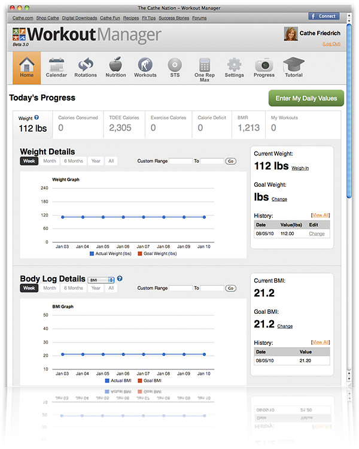Click the Workout Manager logo
Image resolution: width=359 pixels, height=449 pixels.
[x=87, y=36]
